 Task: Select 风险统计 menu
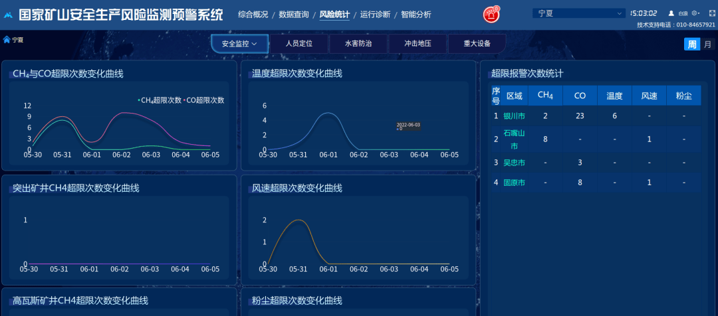pos(334,15)
